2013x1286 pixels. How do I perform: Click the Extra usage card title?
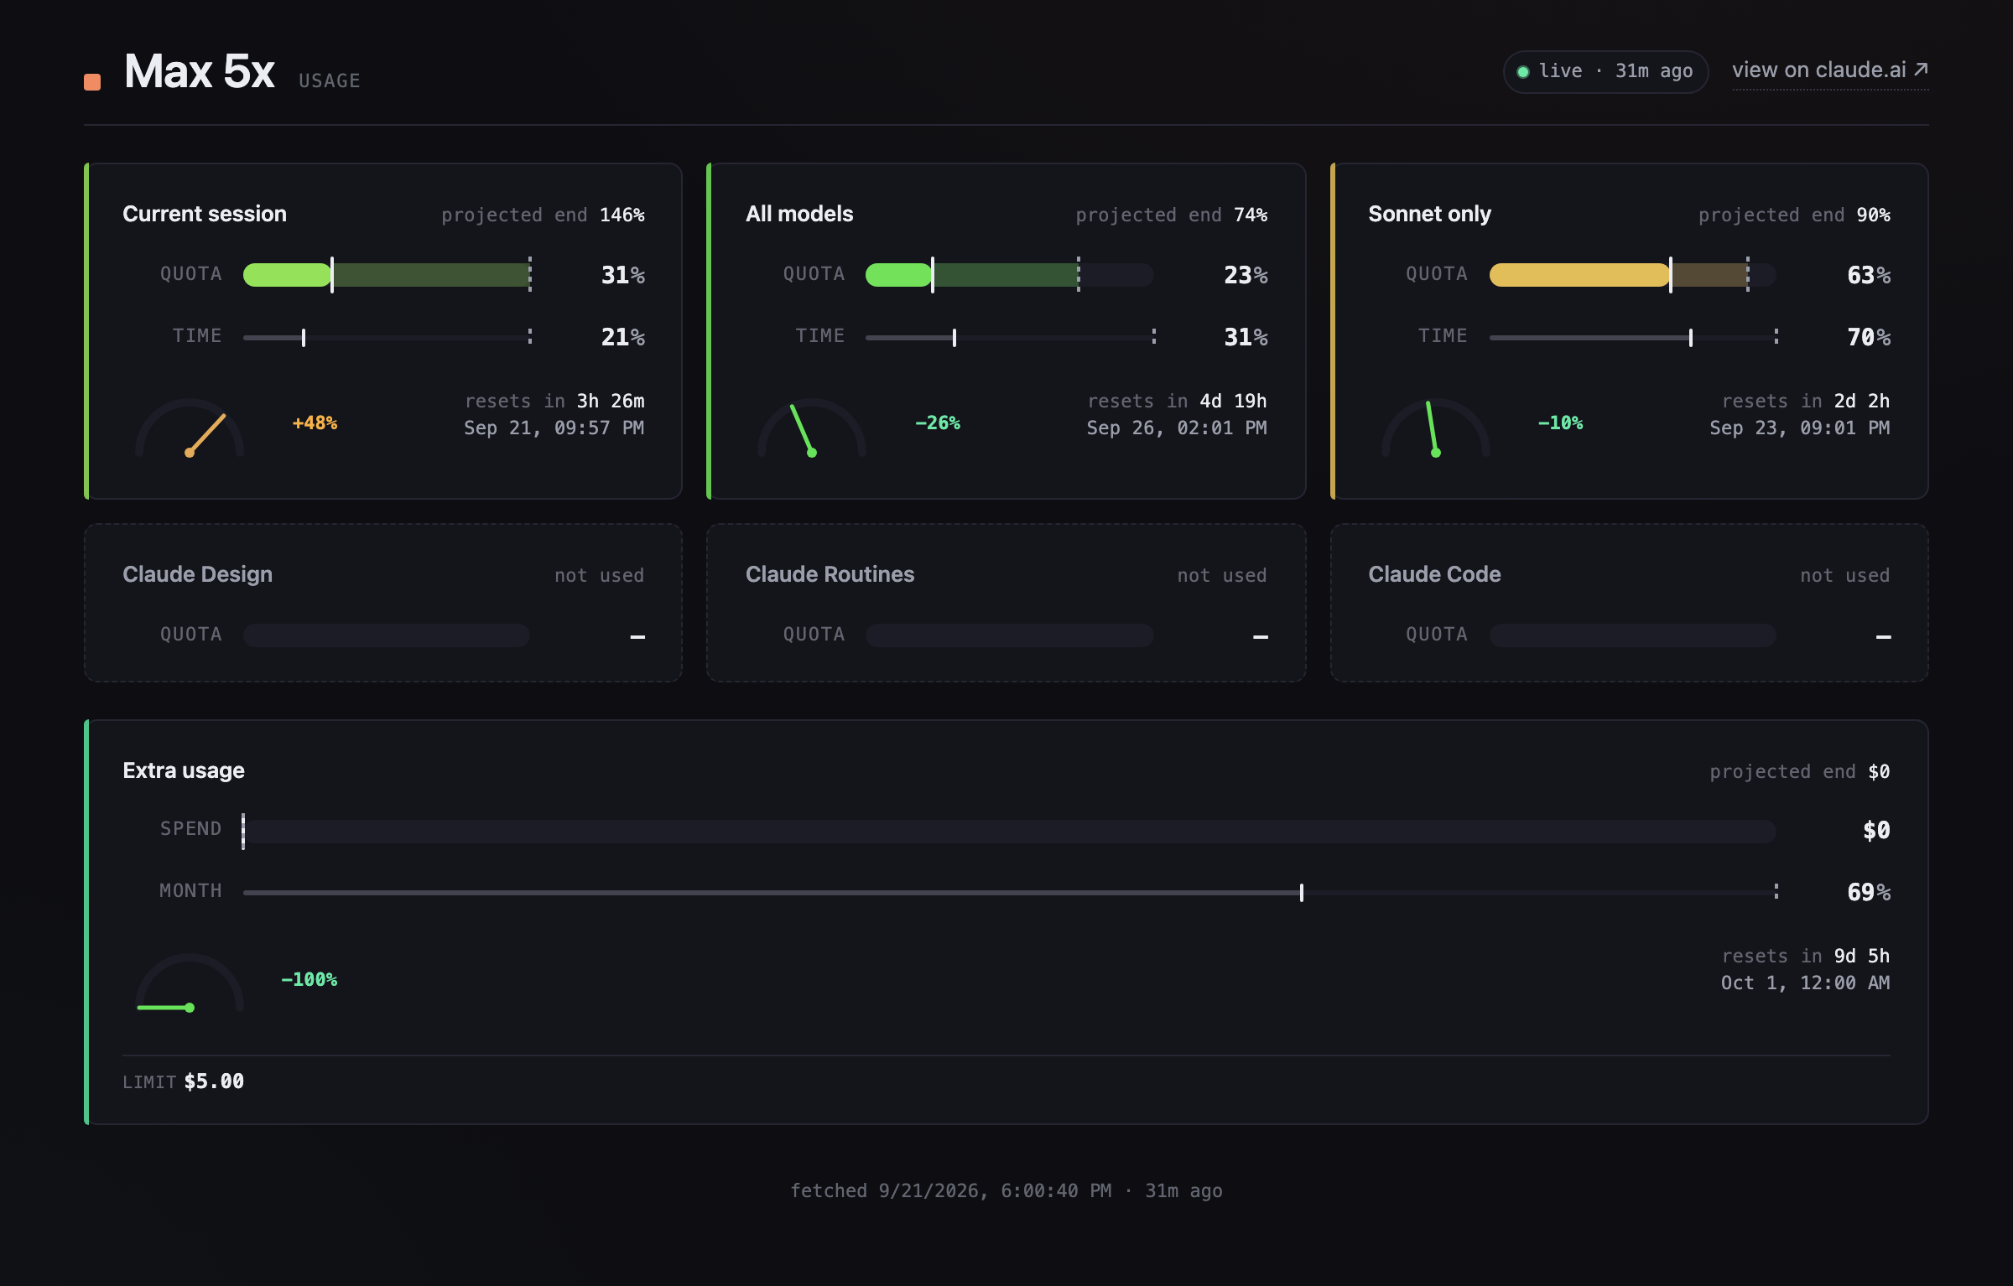pos(184,770)
